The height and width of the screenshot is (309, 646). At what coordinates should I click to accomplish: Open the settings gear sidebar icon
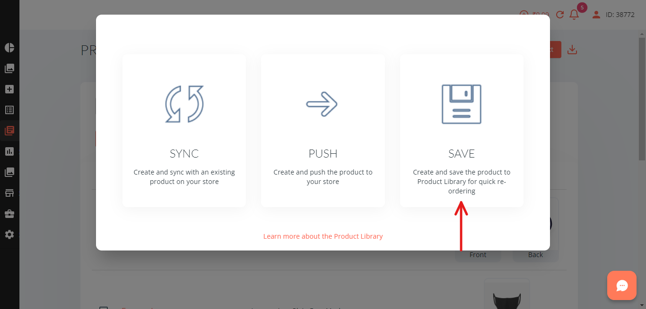(x=9, y=234)
